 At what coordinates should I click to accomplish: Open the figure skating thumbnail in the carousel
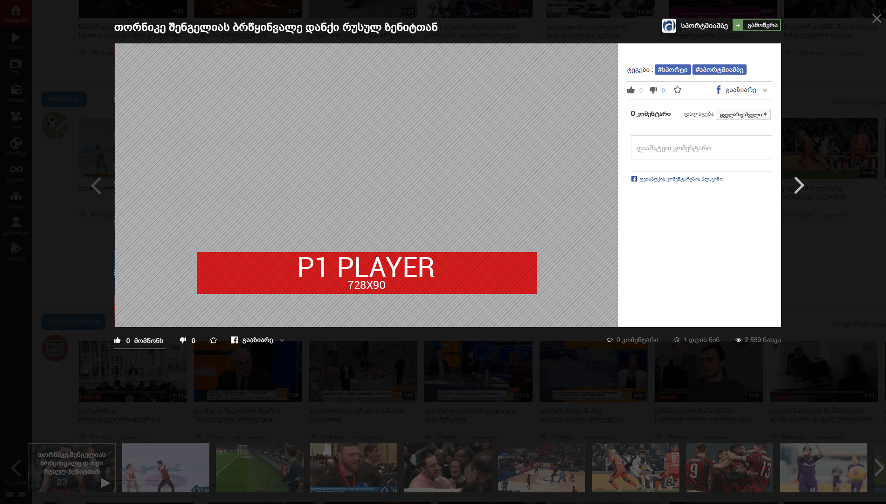[166, 468]
